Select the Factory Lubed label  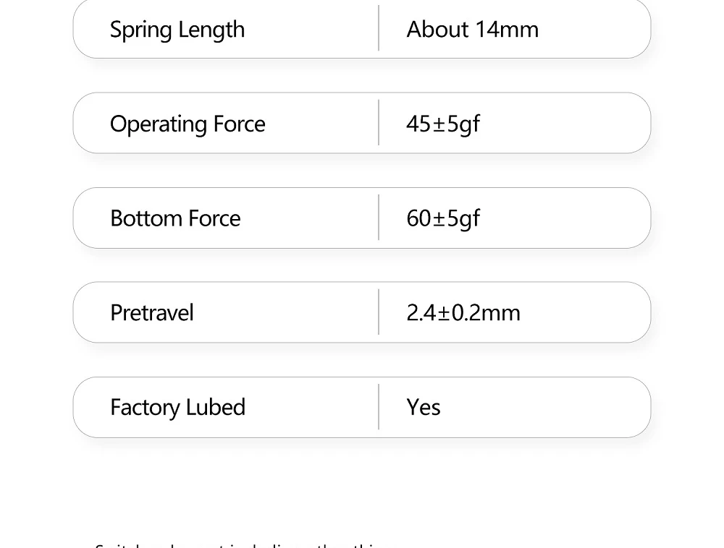click(x=177, y=408)
